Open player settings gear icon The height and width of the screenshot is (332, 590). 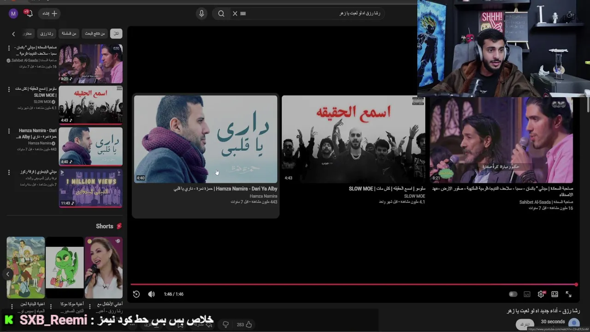pyautogui.click(x=541, y=294)
